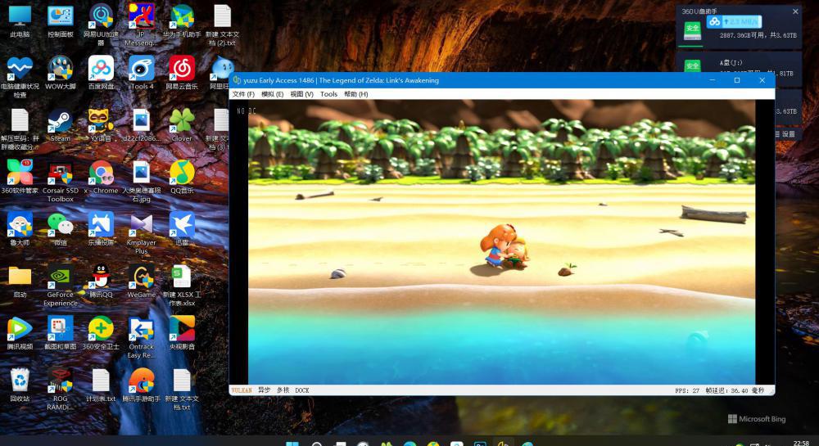Screen dimensions: 819x446
Task: Select the Kmplayer Plus shortcut
Action: point(141,232)
